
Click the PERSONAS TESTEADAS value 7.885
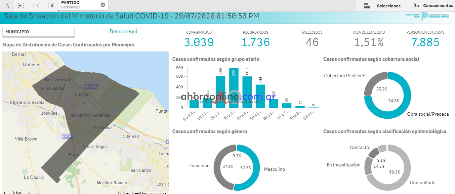coord(425,42)
